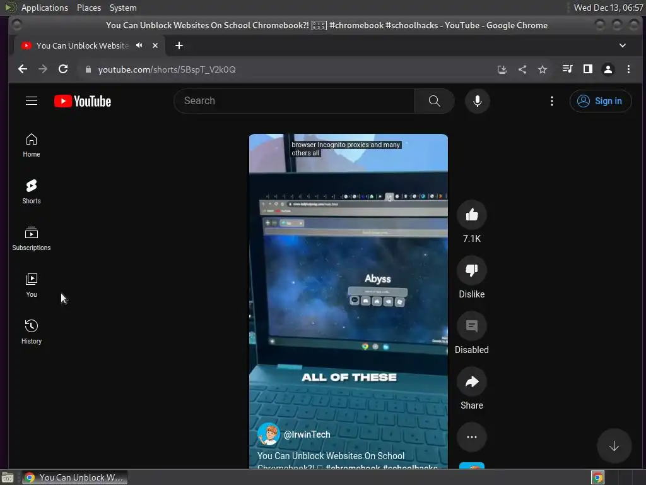Open the You section in sidebar

pos(32,286)
